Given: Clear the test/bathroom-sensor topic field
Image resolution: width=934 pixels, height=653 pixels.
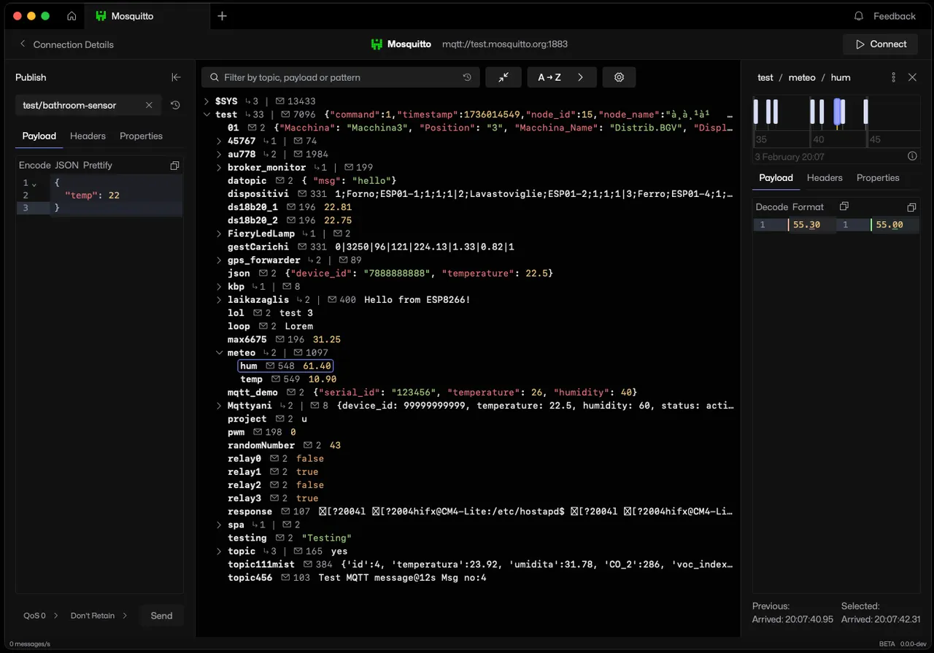Looking at the screenshot, I should point(149,105).
